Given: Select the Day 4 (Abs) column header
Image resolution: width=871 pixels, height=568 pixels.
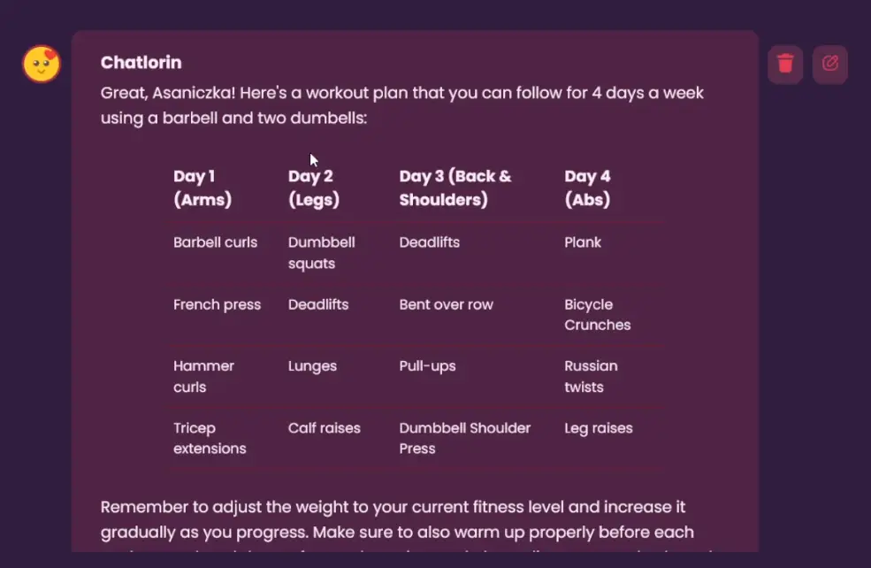Looking at the screenshot, I should (588, 188).
